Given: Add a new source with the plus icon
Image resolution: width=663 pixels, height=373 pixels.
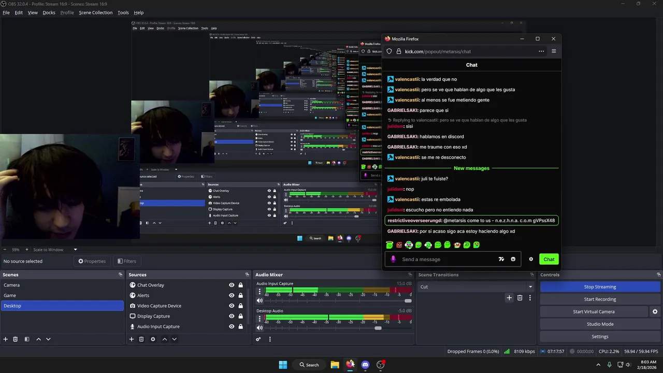Looking at the screenshot, I should pos(132,339).
